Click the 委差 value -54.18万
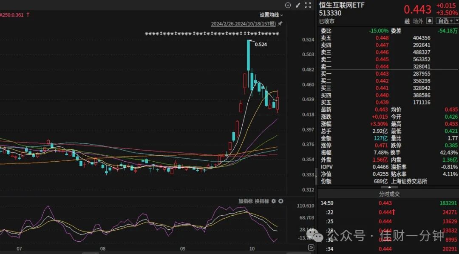Screen dimensions: 459x254 point(448,31)
